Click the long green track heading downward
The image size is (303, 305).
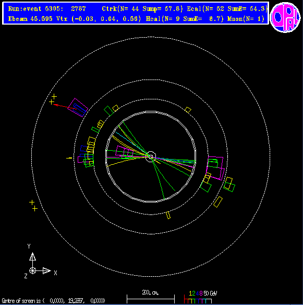158,178
